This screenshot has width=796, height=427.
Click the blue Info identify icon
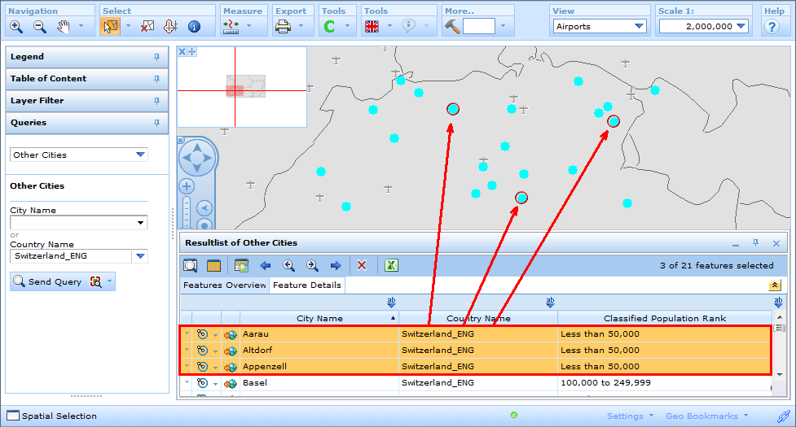194,27
